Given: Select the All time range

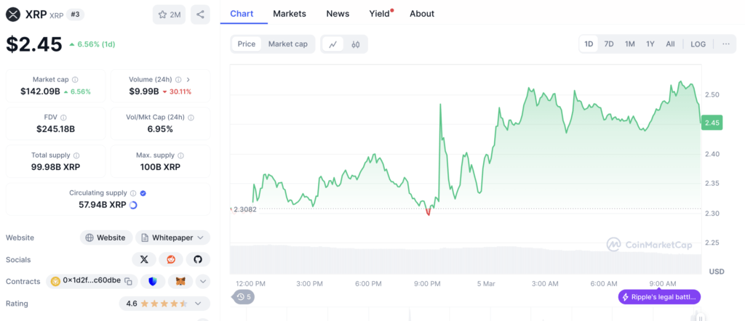Looking at the screenshot, I should tap(670, 44).
